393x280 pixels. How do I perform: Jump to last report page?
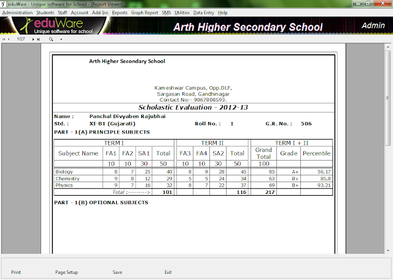tap(38, 39)
